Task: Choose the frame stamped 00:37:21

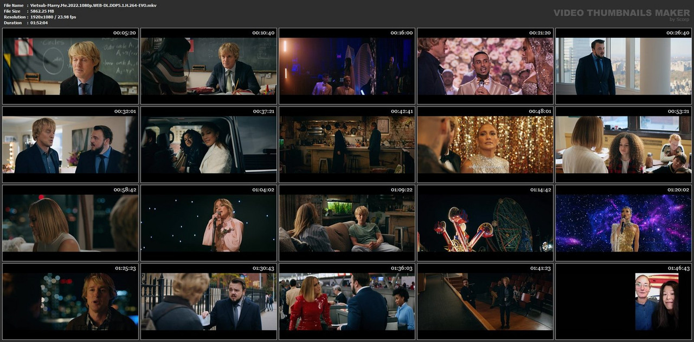Action: click(x=209, y=144)
